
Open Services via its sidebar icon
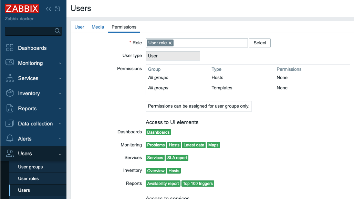[x=9, y=78]
